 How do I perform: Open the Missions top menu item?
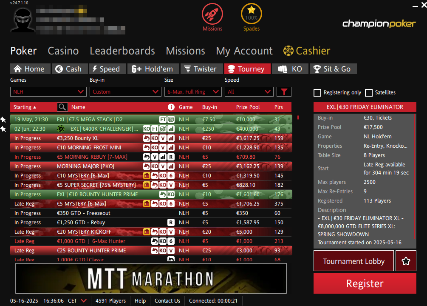click(185, 51)
